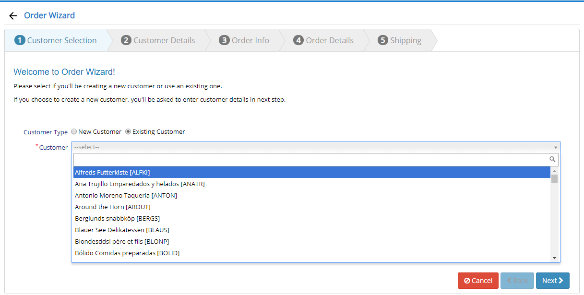Choose Alfreds Futterkiste [ALFKI] from list

113,172
